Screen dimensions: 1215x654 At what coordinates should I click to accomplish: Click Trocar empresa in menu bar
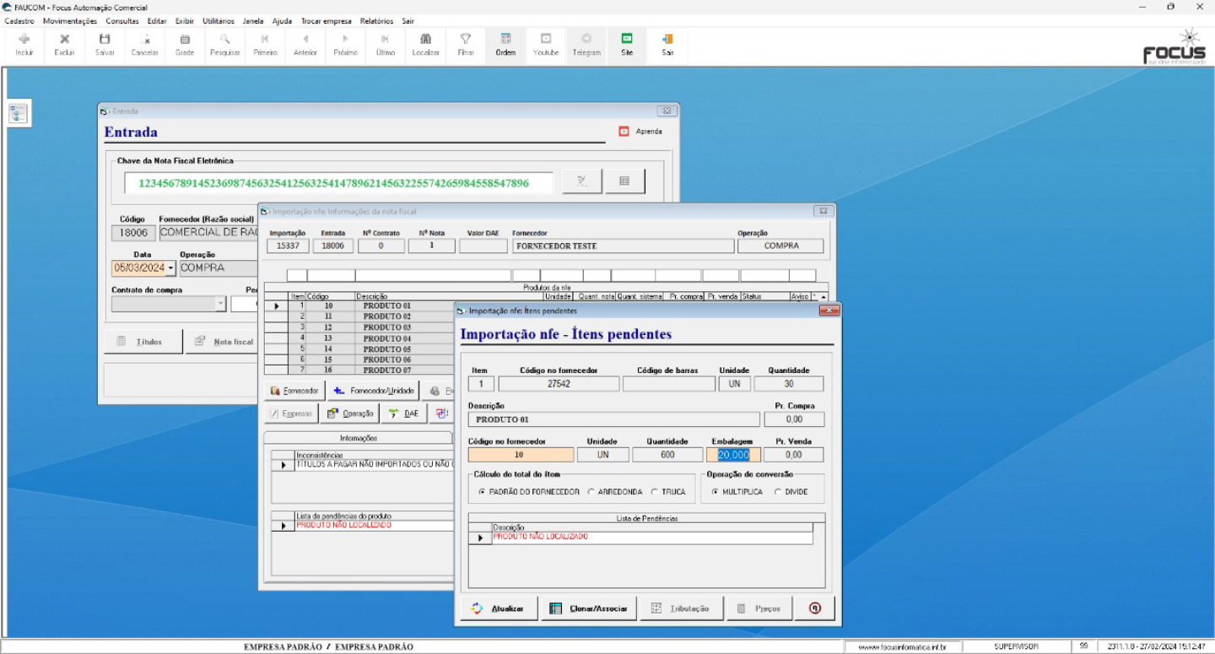click(x=326, y=21)
